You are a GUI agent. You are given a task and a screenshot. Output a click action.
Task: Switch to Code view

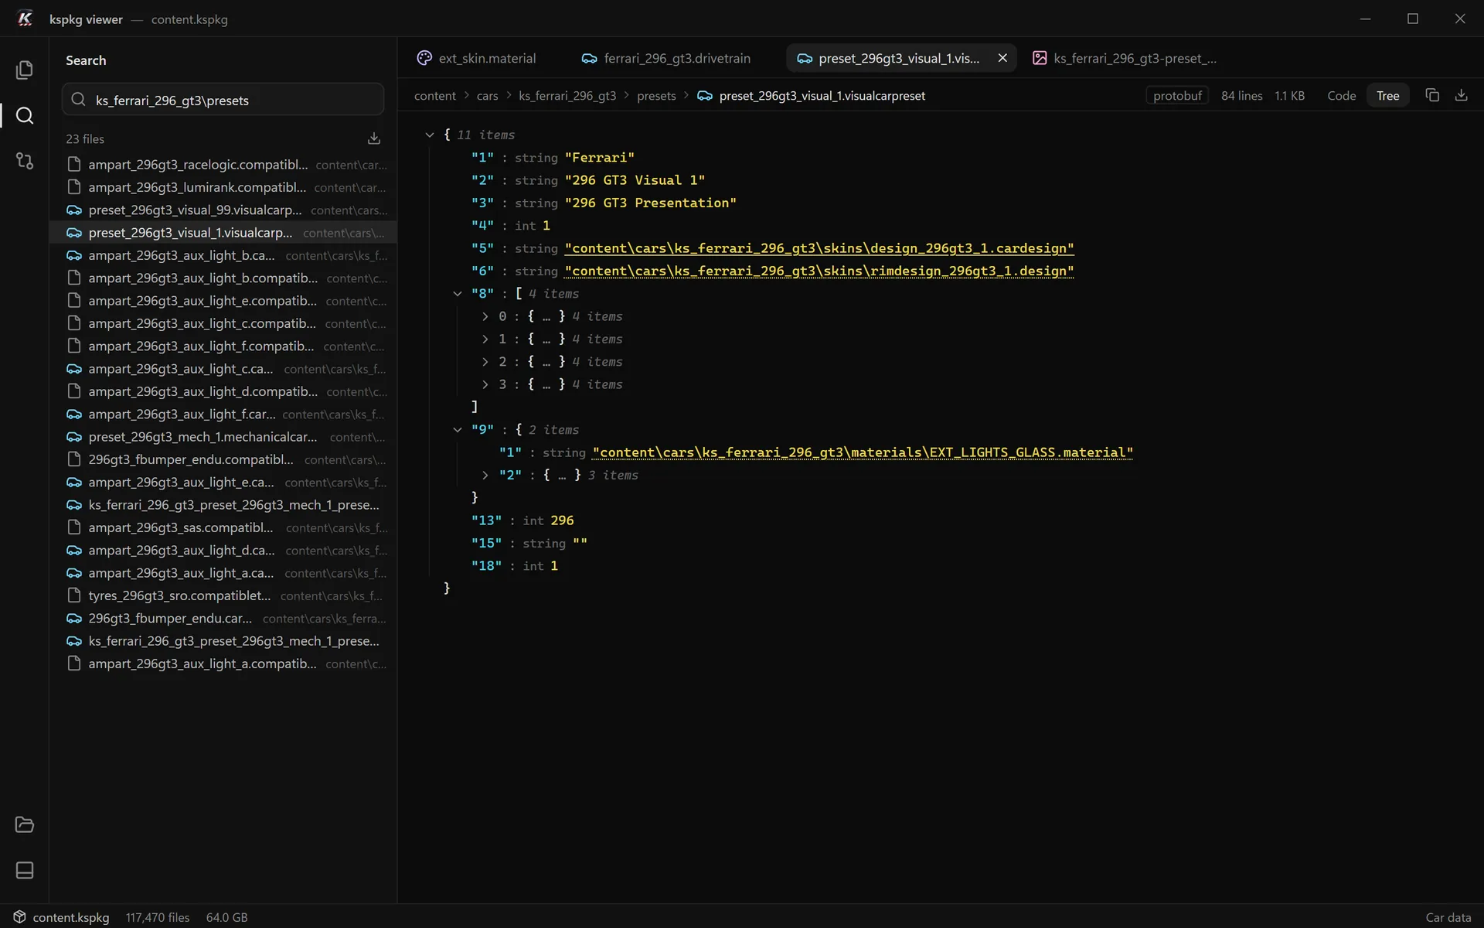1341,96
